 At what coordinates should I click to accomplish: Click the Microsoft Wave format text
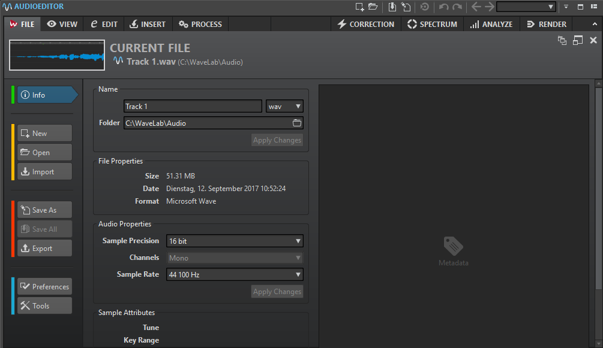[x=191, y=201]
